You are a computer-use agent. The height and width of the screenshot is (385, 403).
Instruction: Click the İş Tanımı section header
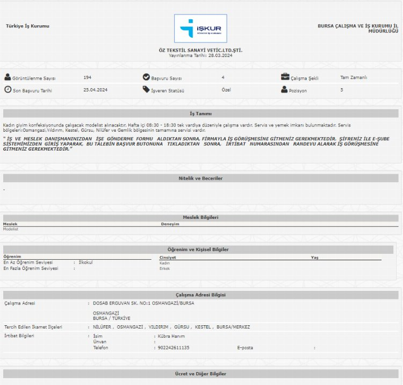pos(200,113)
